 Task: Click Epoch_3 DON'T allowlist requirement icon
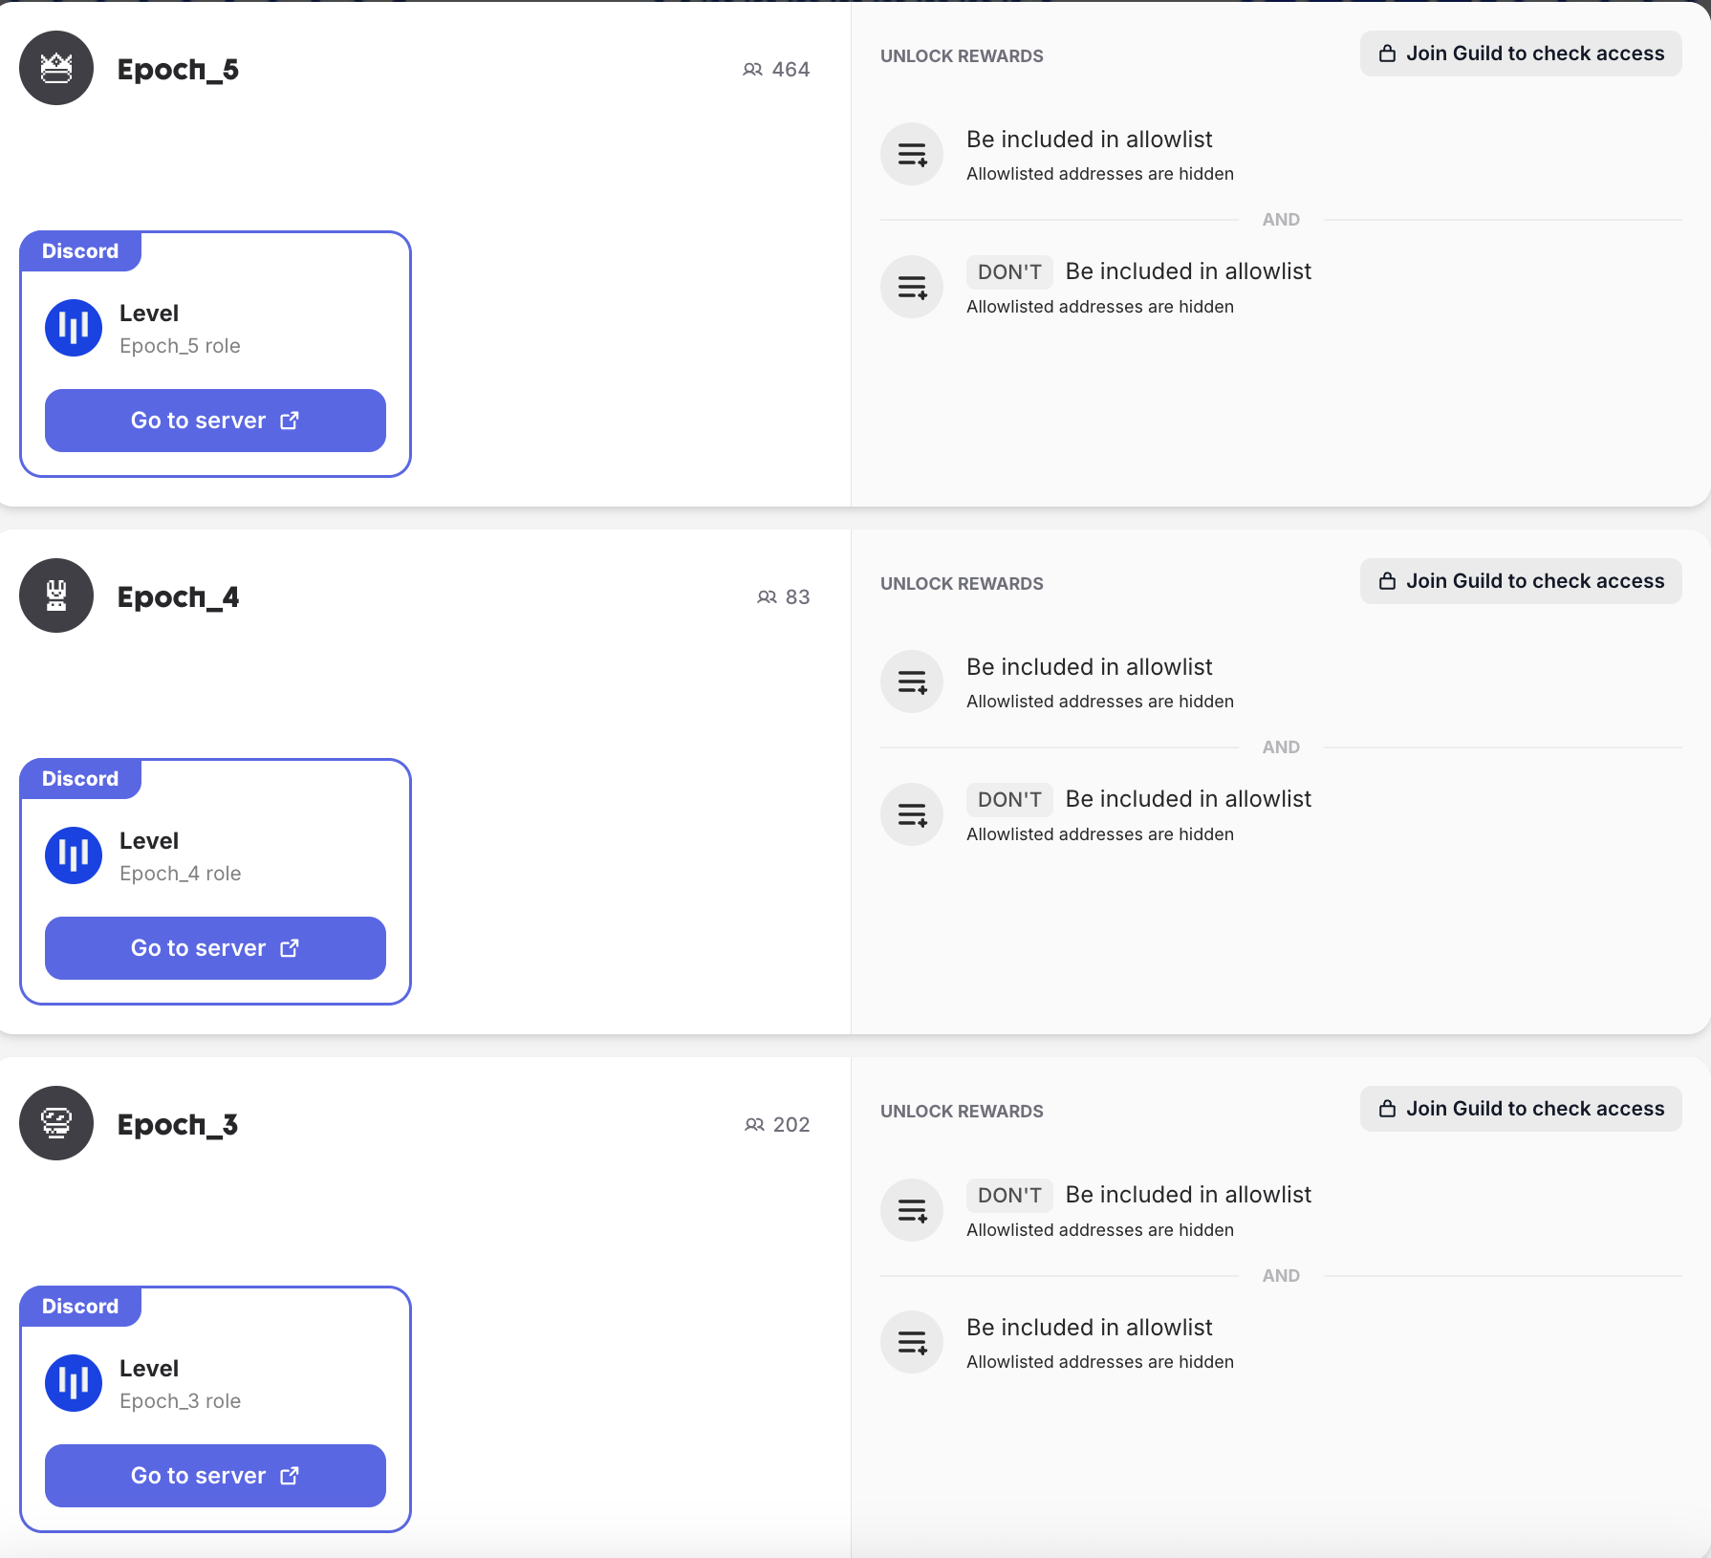click(x=912, y=1210)
